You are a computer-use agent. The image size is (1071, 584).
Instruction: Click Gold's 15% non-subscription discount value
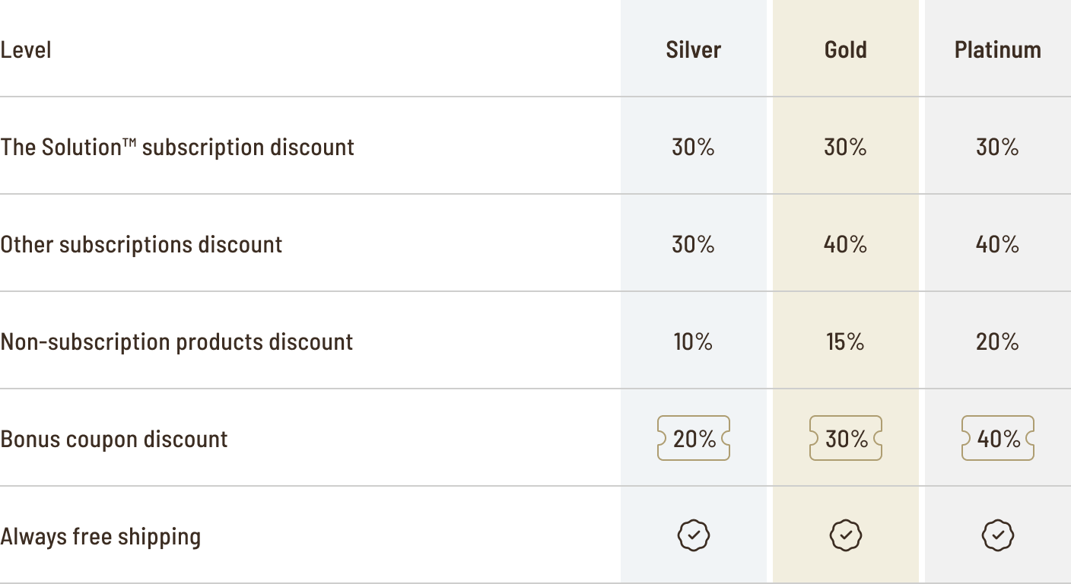coord(845,341)
